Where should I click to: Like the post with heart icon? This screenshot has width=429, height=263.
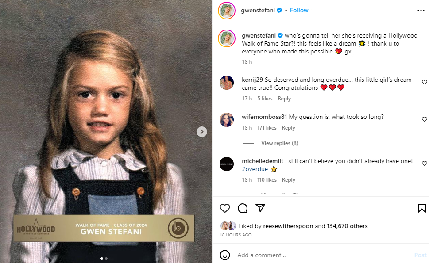(225, 208)
